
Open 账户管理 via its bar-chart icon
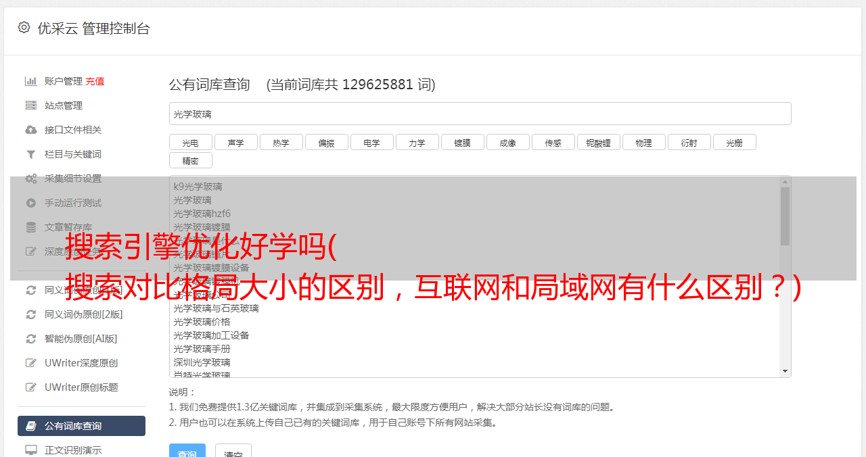pos(30,81)
